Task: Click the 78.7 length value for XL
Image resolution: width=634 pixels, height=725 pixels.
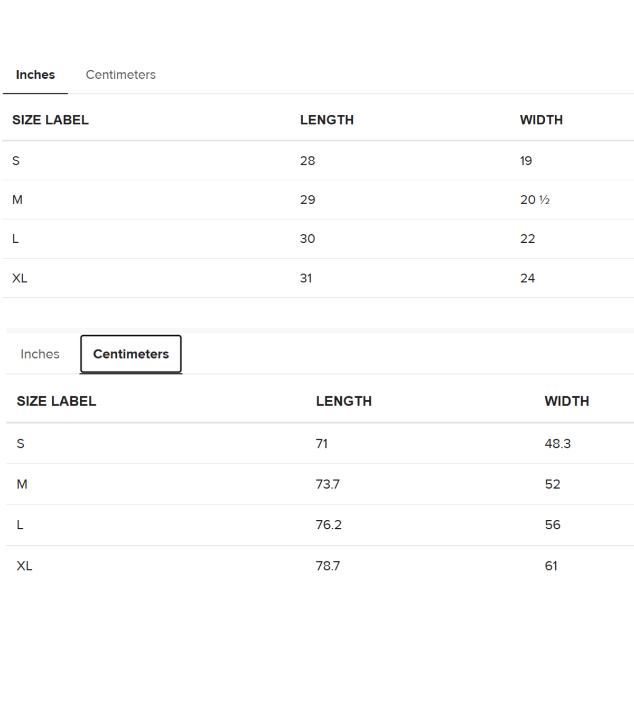Action: tap(328, 566)
